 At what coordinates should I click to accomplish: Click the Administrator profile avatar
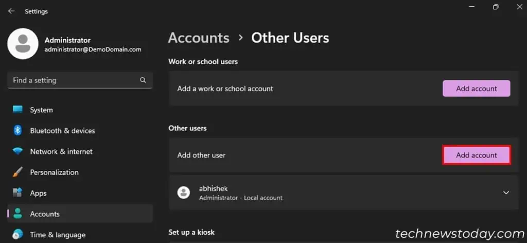(x=23, y=44)
